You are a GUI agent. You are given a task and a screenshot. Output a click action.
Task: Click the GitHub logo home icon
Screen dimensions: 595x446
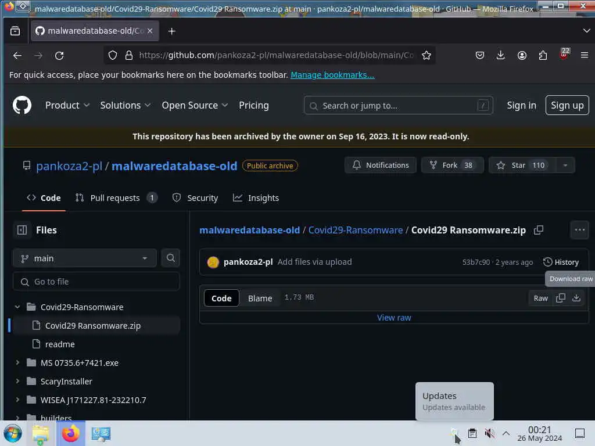22,105
